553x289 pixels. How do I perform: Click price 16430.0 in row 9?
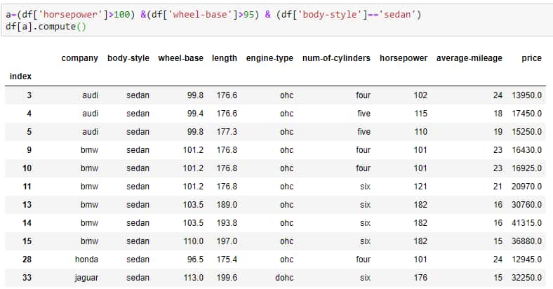click(x=526, y=150)
